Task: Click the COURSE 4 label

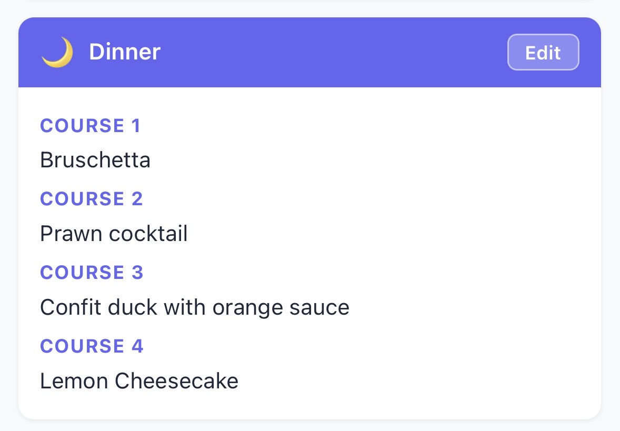Action: click(92, 346)
